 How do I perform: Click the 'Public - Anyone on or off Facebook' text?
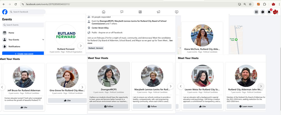pyautogui.click(x=107, y=33)
